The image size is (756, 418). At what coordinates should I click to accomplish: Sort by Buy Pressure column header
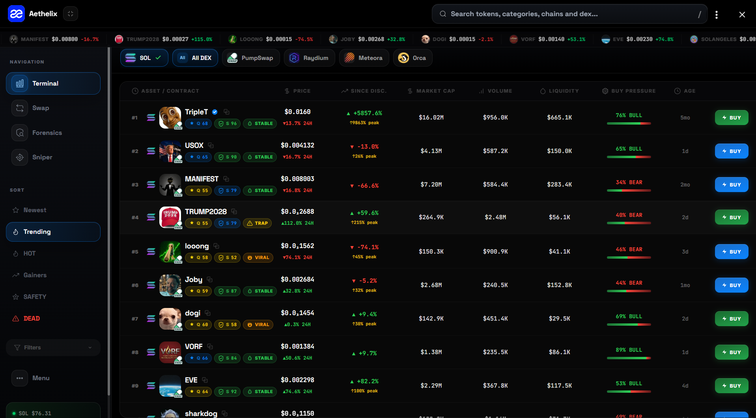[629, 91]
